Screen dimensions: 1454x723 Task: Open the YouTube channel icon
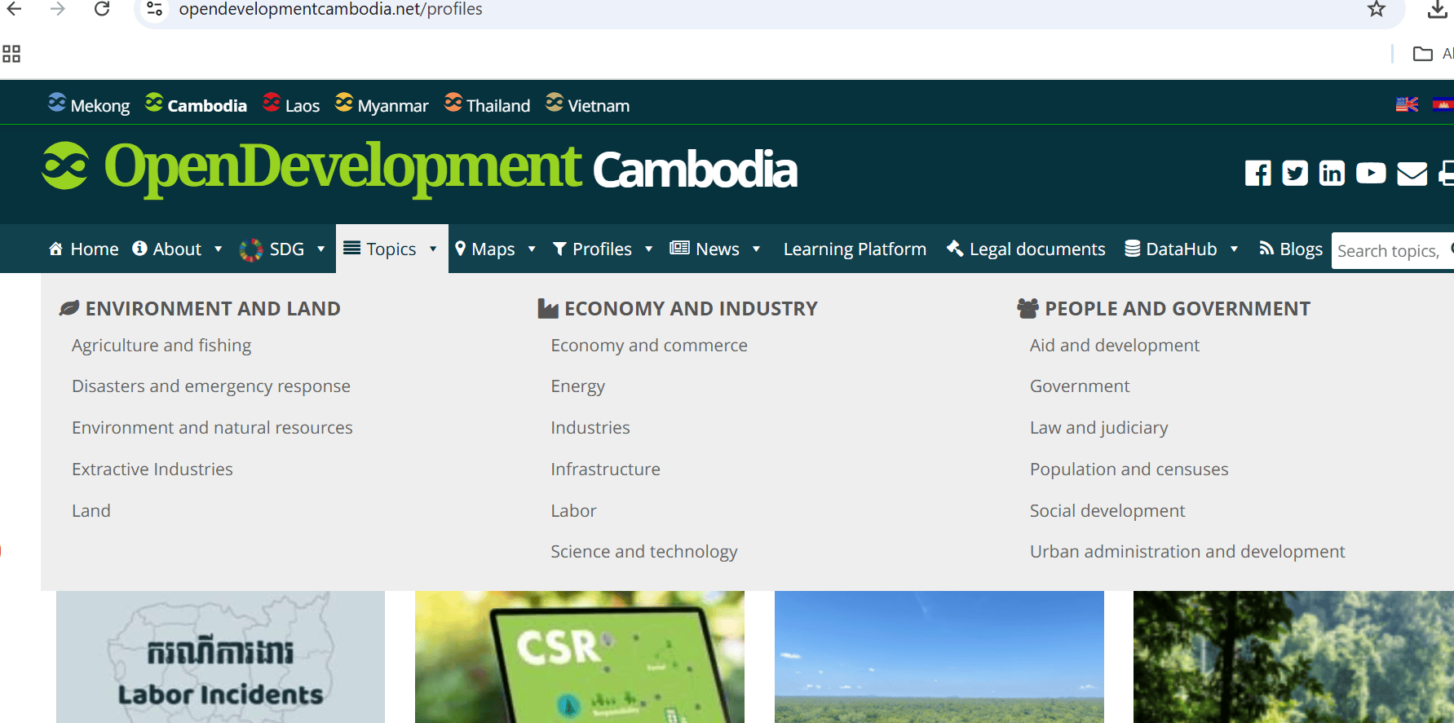click(1370, 174)
